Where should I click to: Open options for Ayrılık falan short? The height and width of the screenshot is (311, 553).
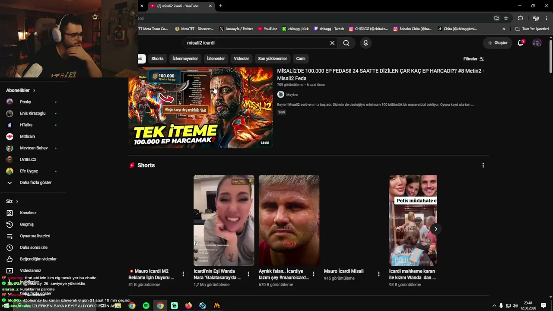click(x=314, y=274)
